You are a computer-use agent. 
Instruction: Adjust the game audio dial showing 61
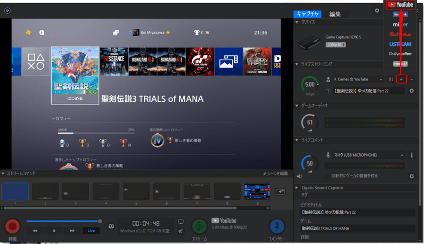click(310, 123)
